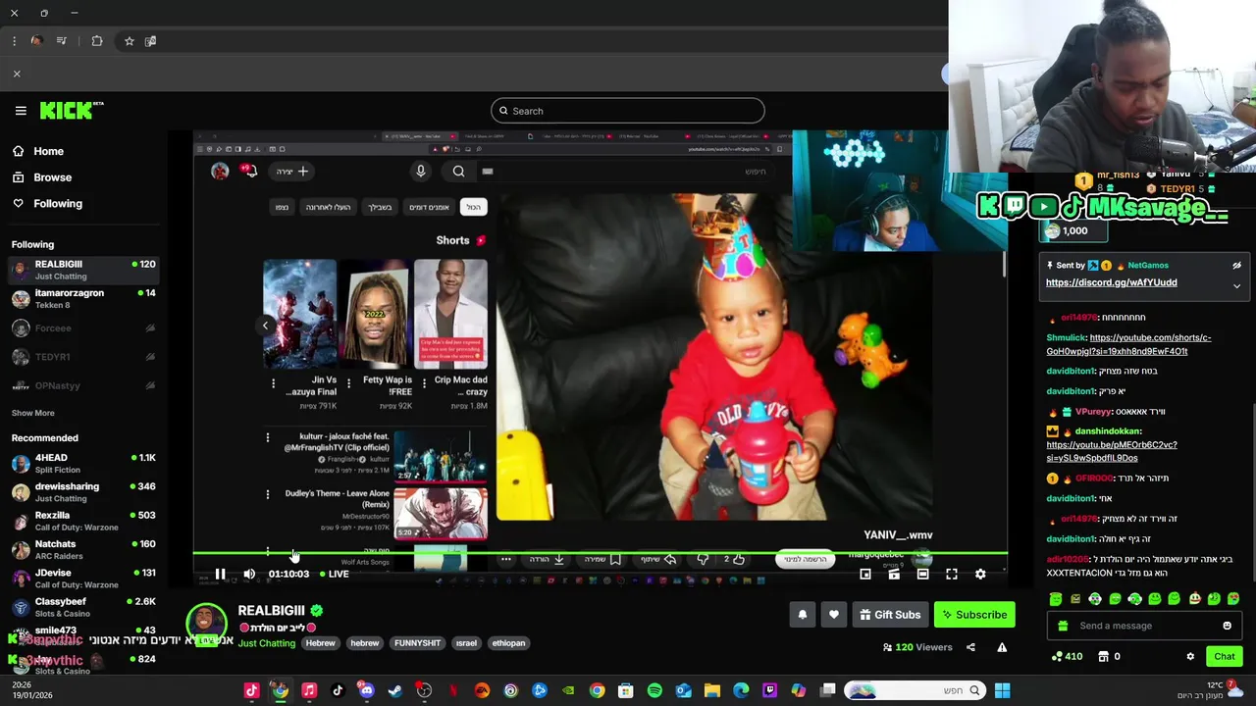Open gift icon in chat input
This screenshot has height=706, width=1256.
(x=1063, y=626)
